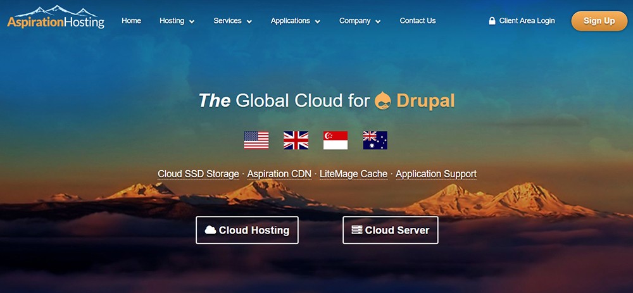Go to Contact Us page
The height and width of the screenshot is (293, 633).
[418, 21]
